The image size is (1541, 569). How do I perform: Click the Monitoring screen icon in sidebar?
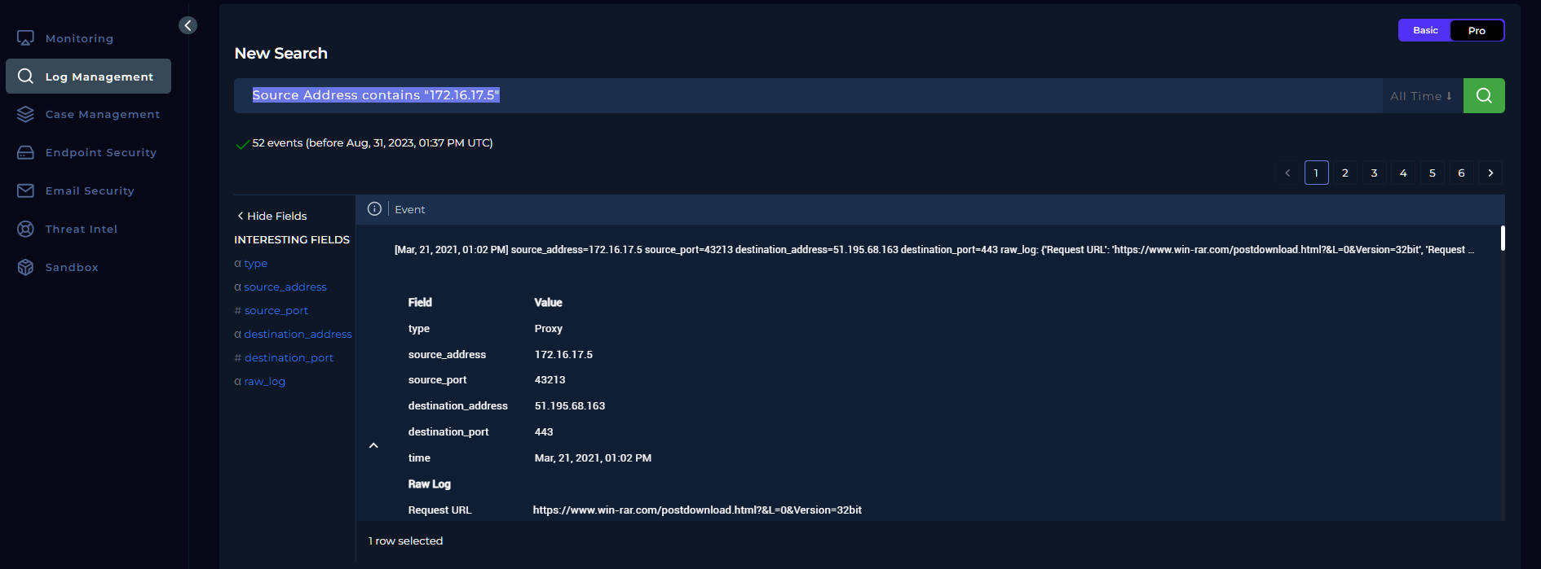[x=25, y=38]
